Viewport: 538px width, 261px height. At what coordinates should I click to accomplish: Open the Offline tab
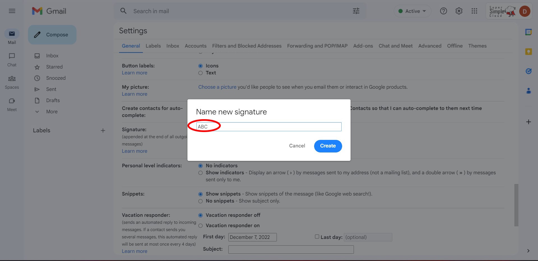tap(455, 46)
